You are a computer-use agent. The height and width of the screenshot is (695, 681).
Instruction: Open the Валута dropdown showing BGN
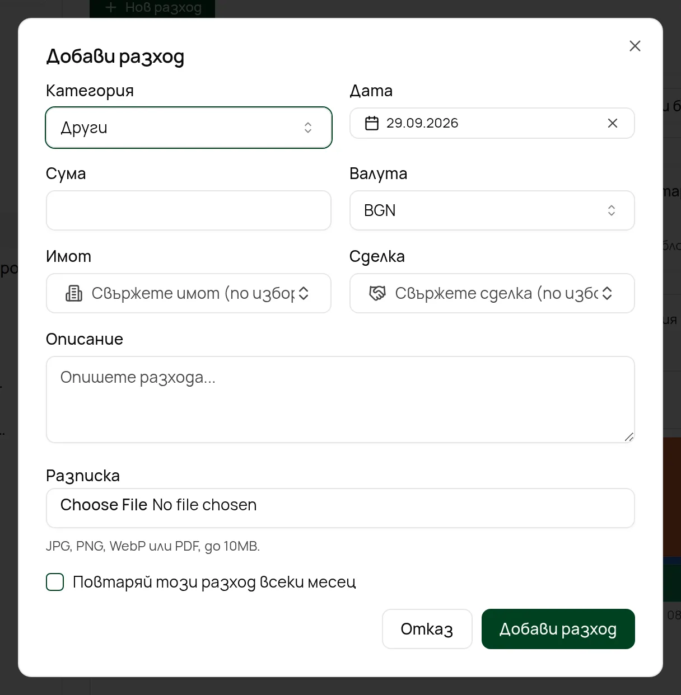(492, 210)
